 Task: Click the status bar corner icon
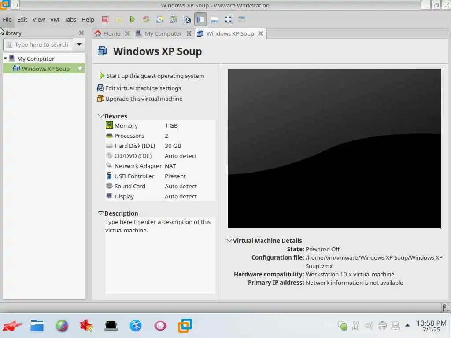pyautogui.click(x=446, y=308)
